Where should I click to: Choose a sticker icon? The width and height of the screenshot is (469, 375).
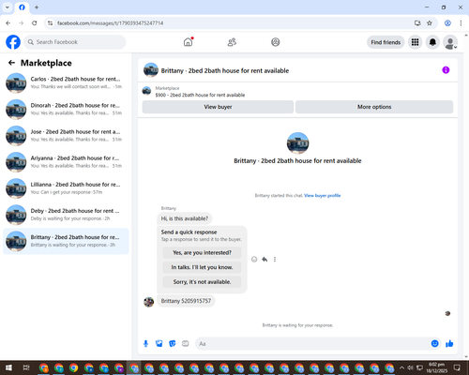tap(173, 344)
